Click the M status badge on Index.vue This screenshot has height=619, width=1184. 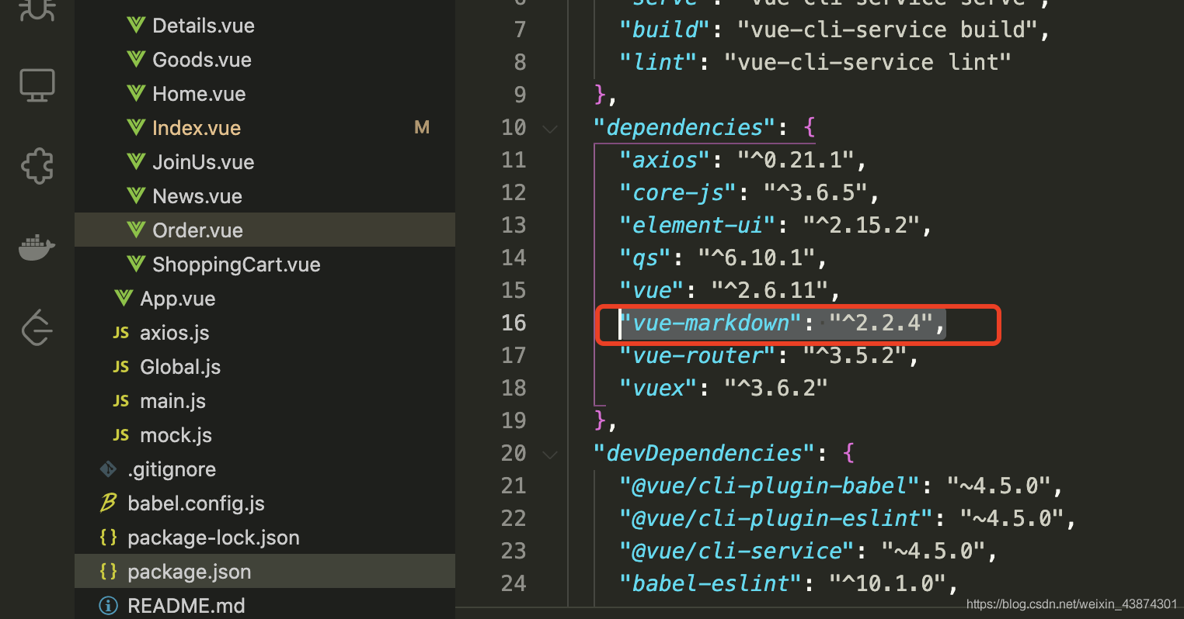point(422,127)
